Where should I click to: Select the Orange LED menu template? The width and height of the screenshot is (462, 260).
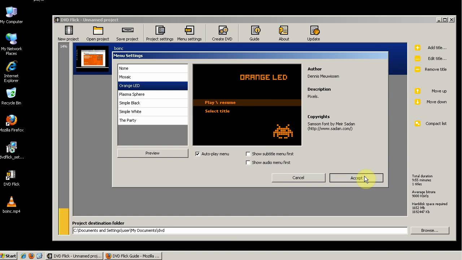tap(153, 86)
